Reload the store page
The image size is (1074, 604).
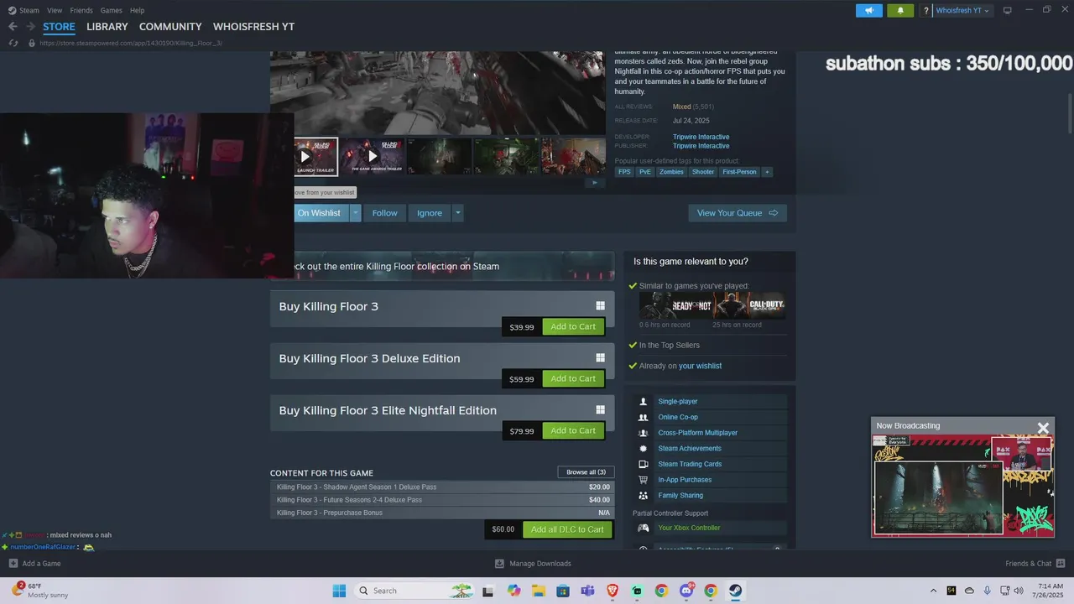point(13,43)
